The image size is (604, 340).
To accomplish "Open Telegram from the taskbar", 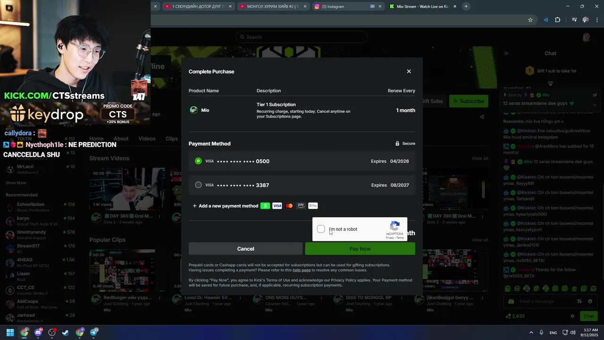I will tap(94, 332).
